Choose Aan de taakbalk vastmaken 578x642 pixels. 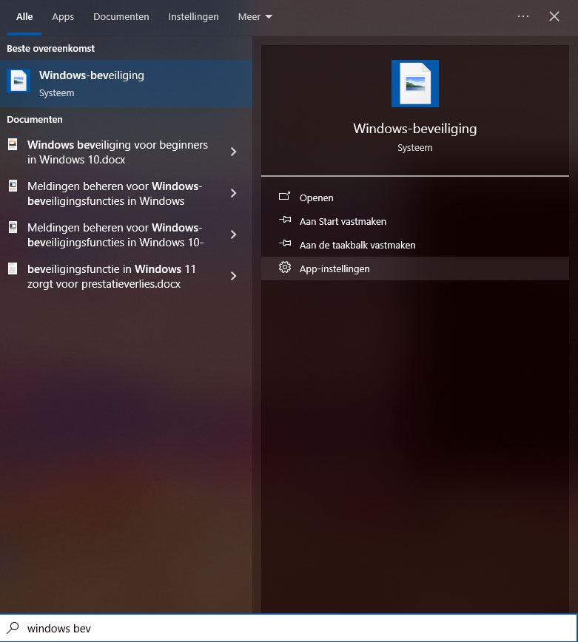415,246
